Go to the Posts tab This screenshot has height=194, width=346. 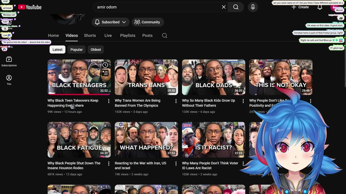tap(148, 36)
